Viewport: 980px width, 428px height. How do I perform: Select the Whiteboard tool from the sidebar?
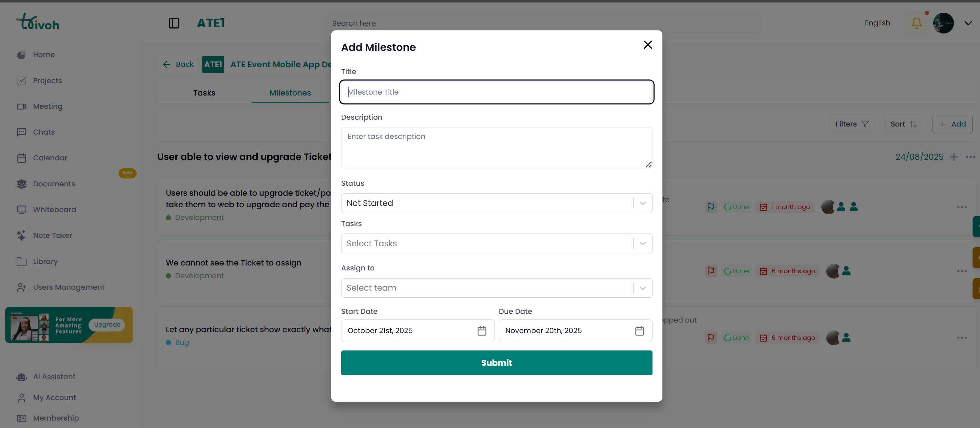tap(54, 209)
